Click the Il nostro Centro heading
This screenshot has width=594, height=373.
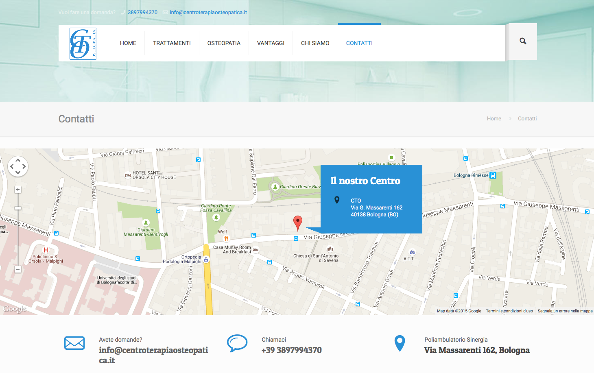365,181
